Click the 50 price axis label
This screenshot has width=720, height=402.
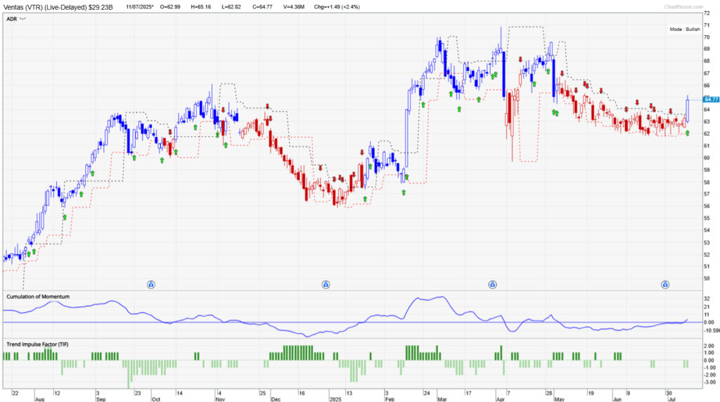pyautogui.click(x=707, y=278)
